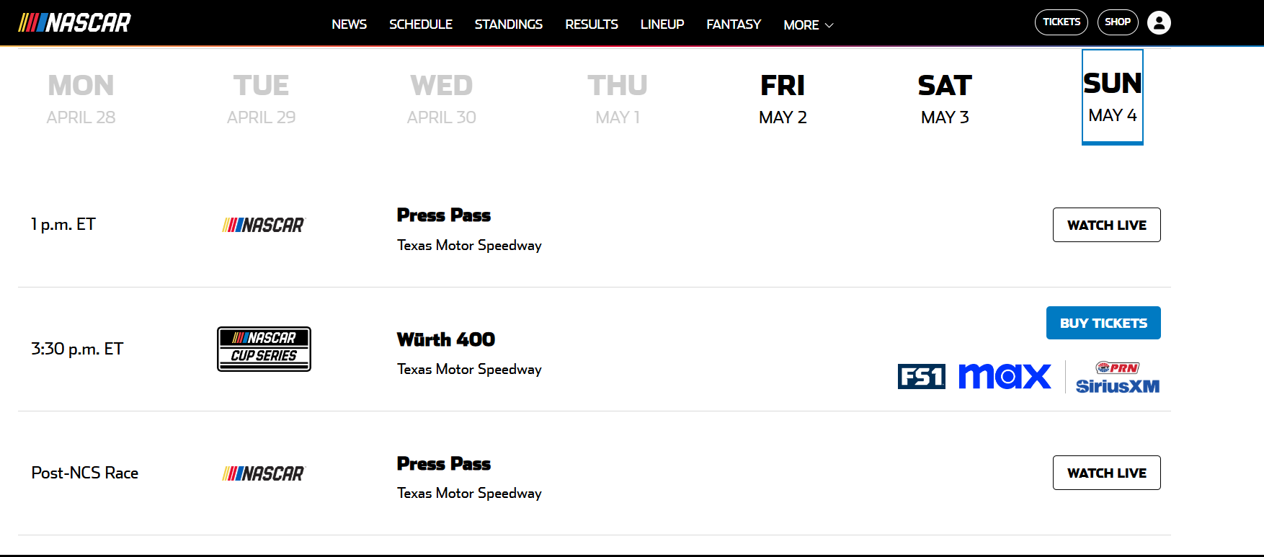Click BUY TICKETS for Würth 400
Image resolution: width=1264 pixels, height=557 pixels.
pyautogui.click(x=1103, y=323)
